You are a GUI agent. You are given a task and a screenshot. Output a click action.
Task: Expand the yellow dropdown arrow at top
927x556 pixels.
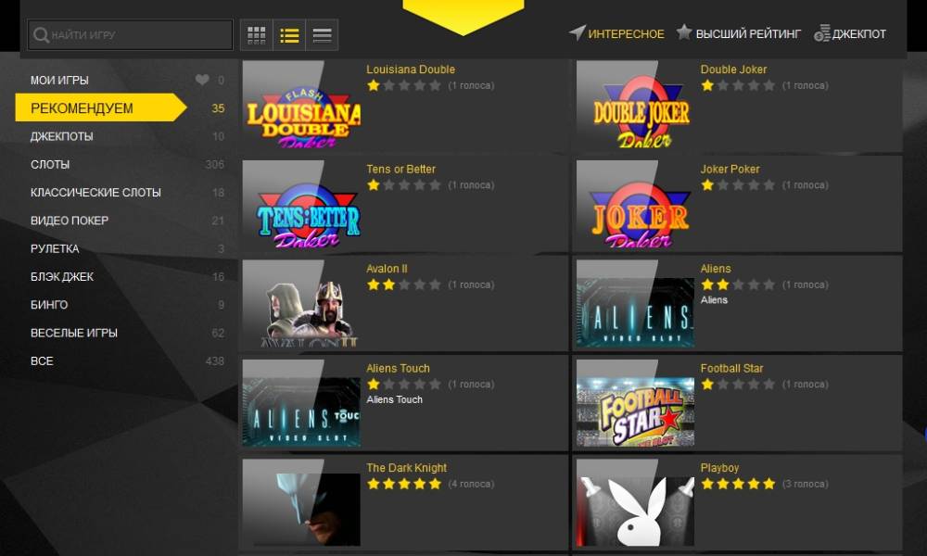463,17
